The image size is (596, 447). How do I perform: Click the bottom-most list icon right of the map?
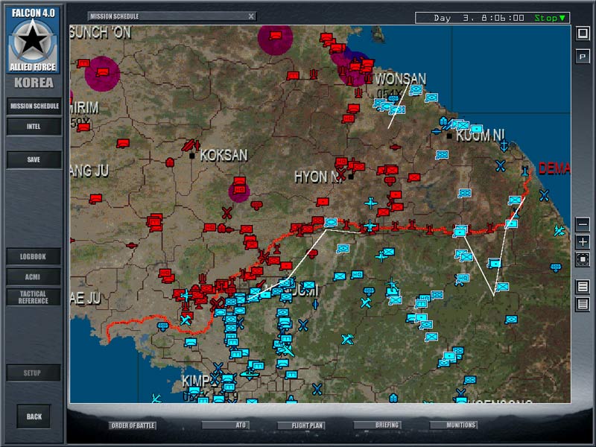583,304
